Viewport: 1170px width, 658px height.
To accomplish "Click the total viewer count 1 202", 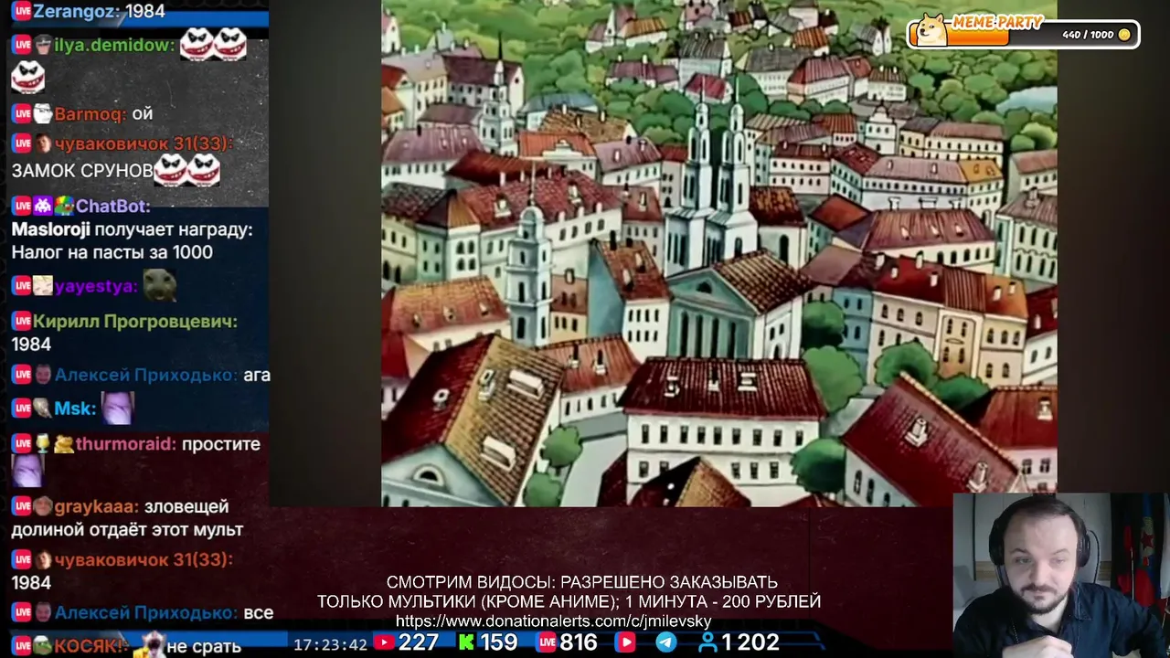I will coord(750,643).
